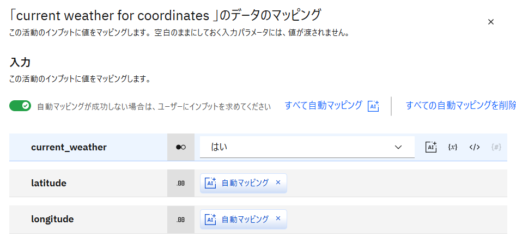
Task: Click すべての自動マッピングを削除 link
Action: (460, 106)
